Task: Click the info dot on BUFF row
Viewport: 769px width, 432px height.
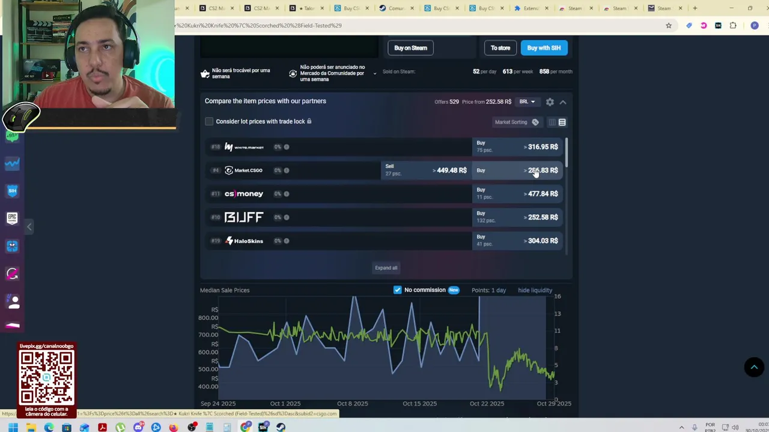Action: (287, 217)
